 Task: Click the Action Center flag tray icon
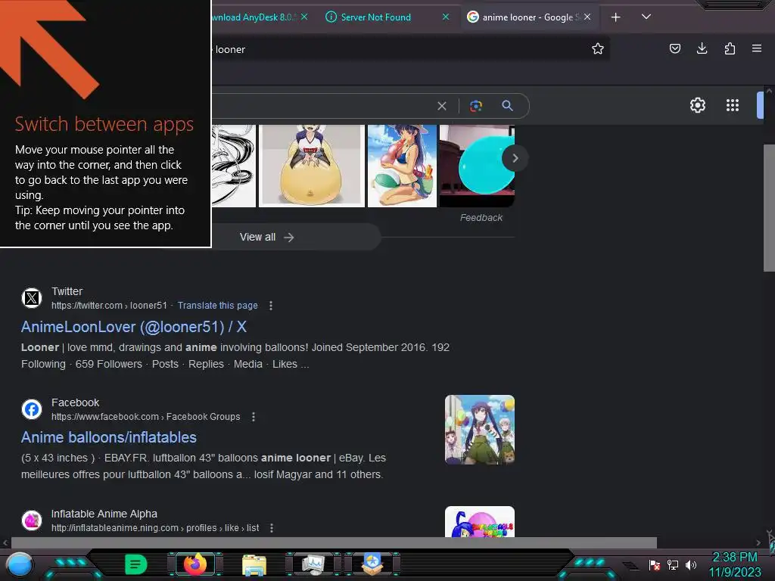tap(655, 564)
